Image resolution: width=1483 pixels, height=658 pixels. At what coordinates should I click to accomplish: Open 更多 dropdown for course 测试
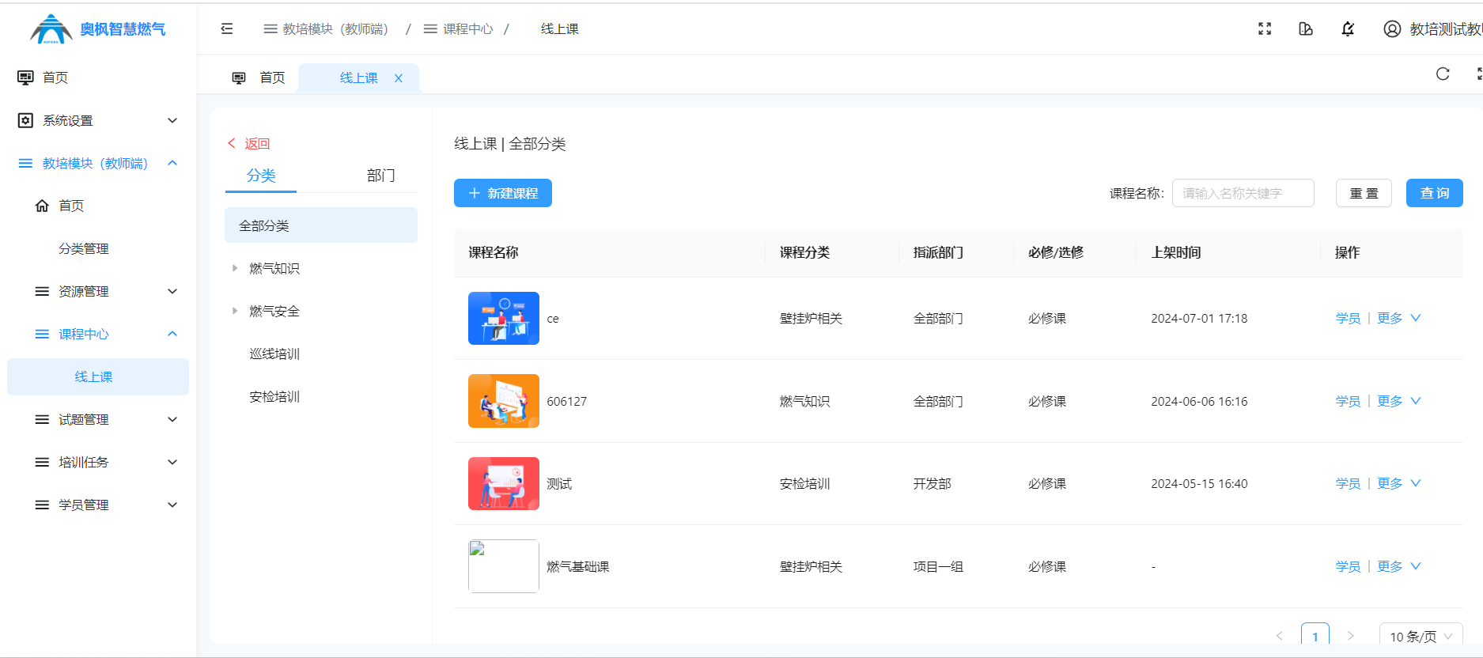[x=1399, y=483]
